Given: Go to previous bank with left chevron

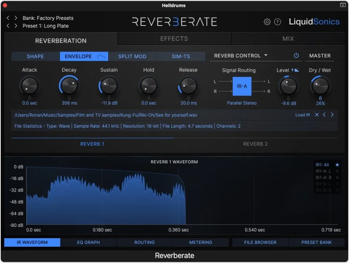Looking at the screenshot, I should pyautogui.click(x=8, y=18).
